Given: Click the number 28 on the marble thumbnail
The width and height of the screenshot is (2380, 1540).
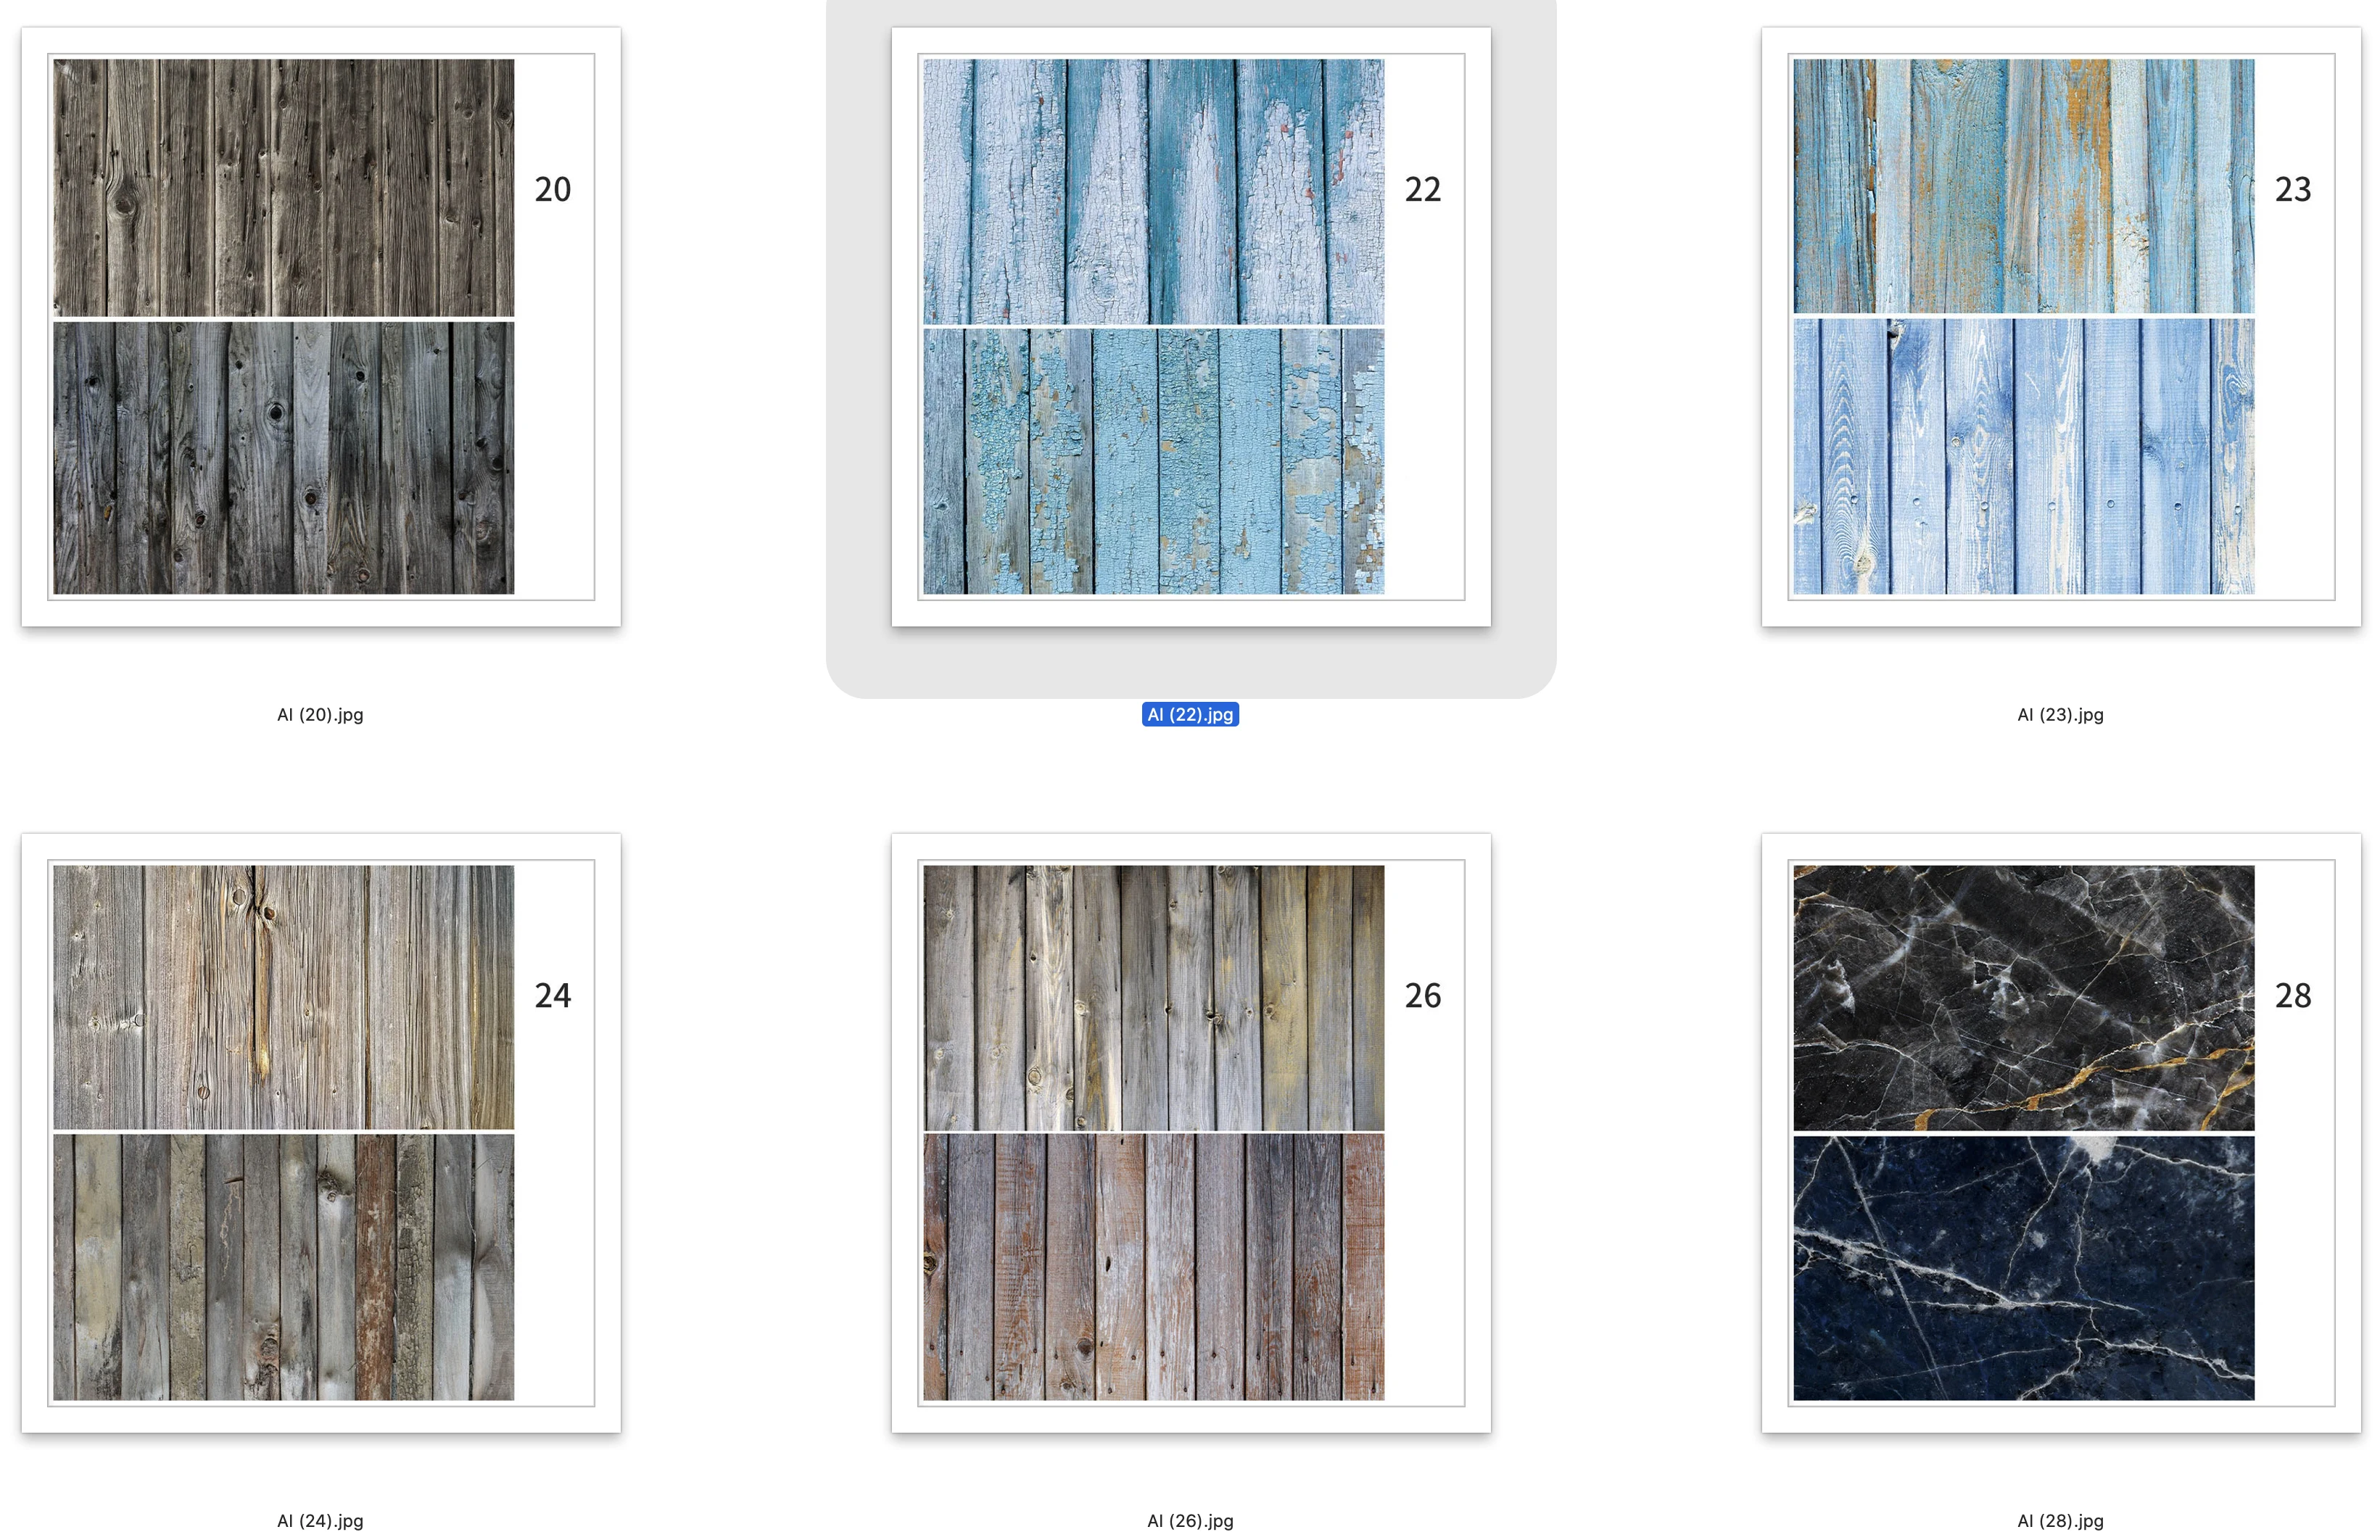Looking at the screenshot, I should coord(2293,995).
